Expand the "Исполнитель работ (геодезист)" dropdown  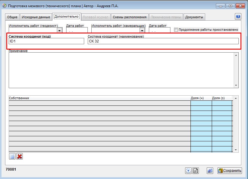[60, 30]
